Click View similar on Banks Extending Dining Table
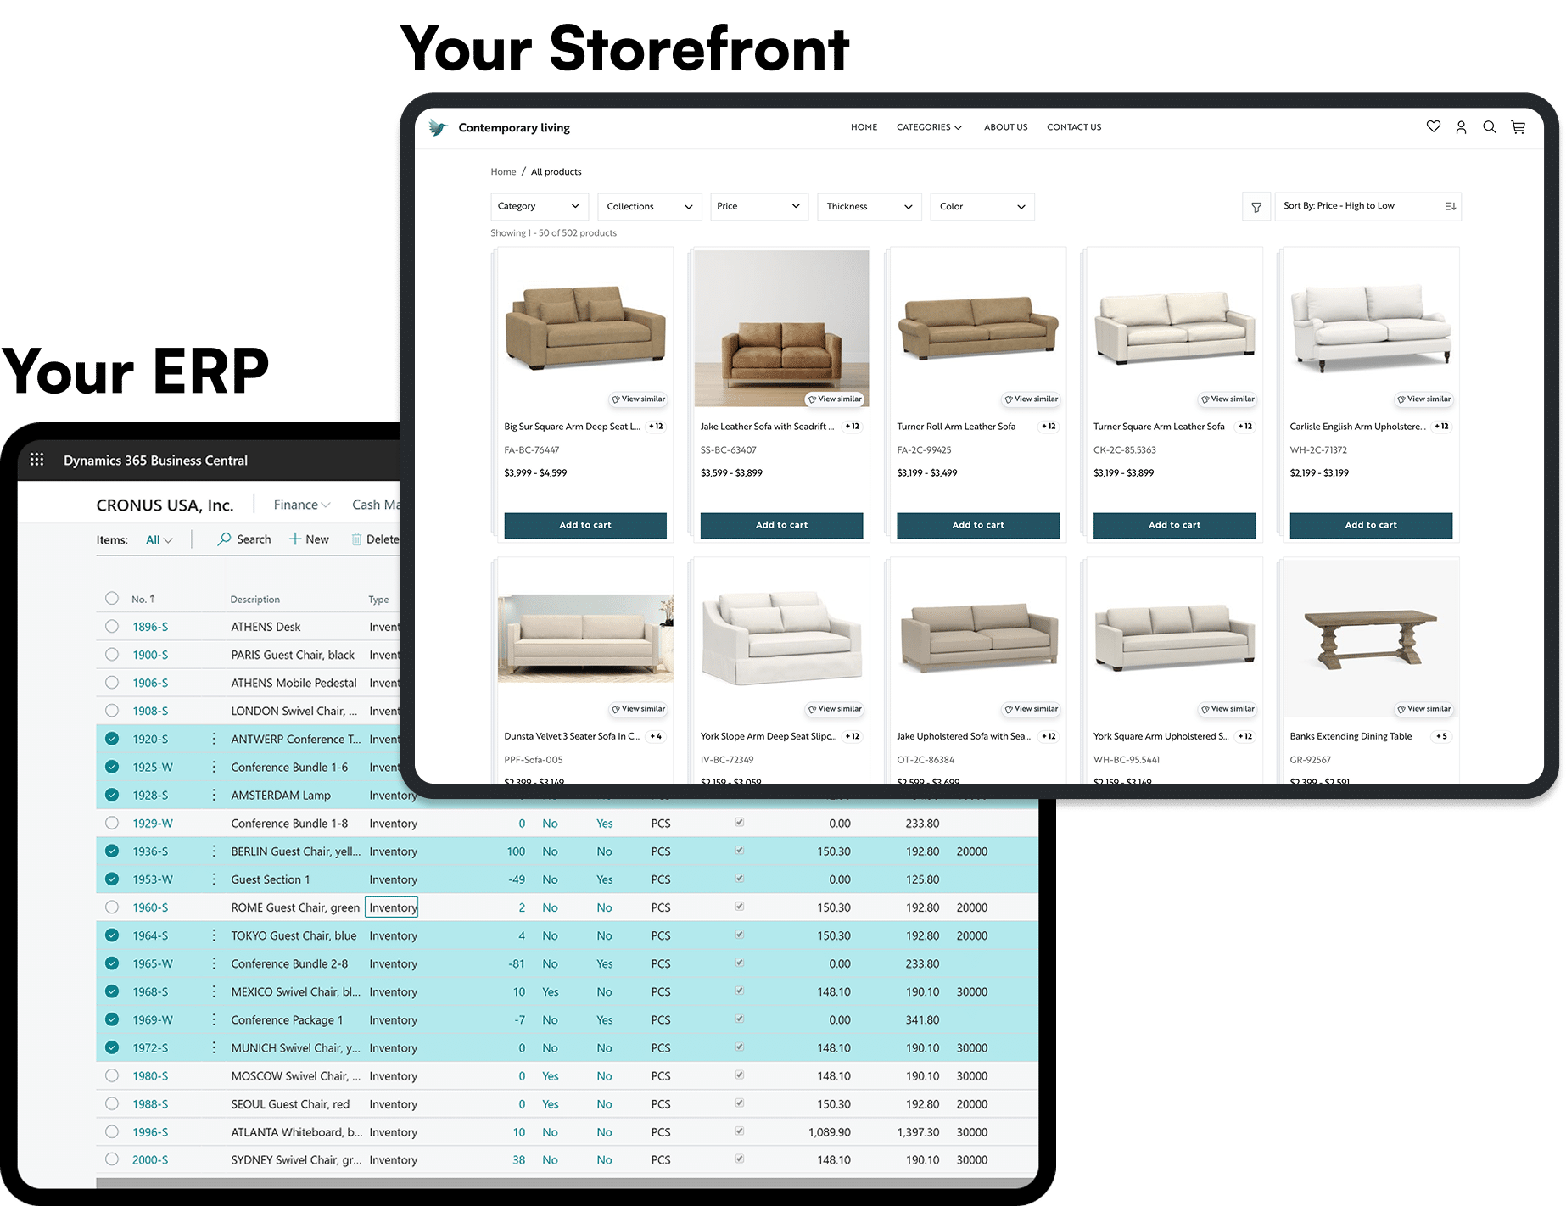This screenshot has width=1566, height=1206. coord(1424,709)
